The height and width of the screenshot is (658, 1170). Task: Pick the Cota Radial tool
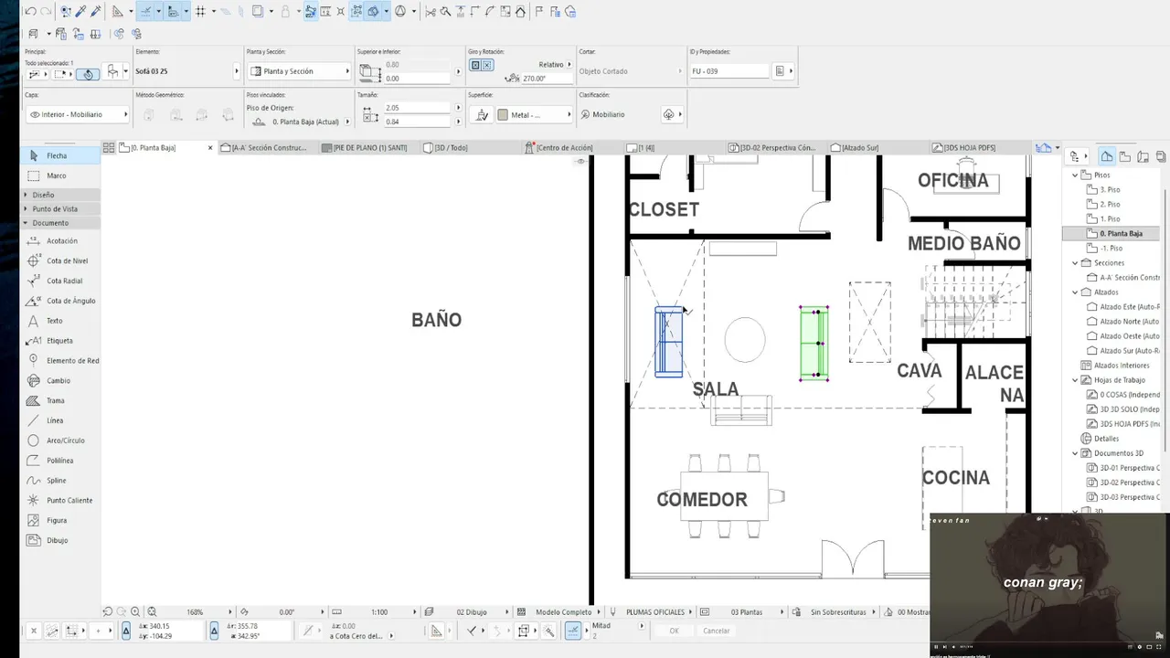point(60,281)
